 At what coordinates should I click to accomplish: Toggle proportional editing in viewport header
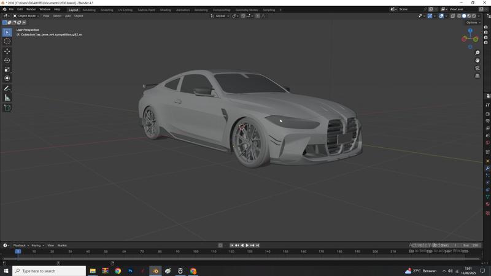point(258,16)
